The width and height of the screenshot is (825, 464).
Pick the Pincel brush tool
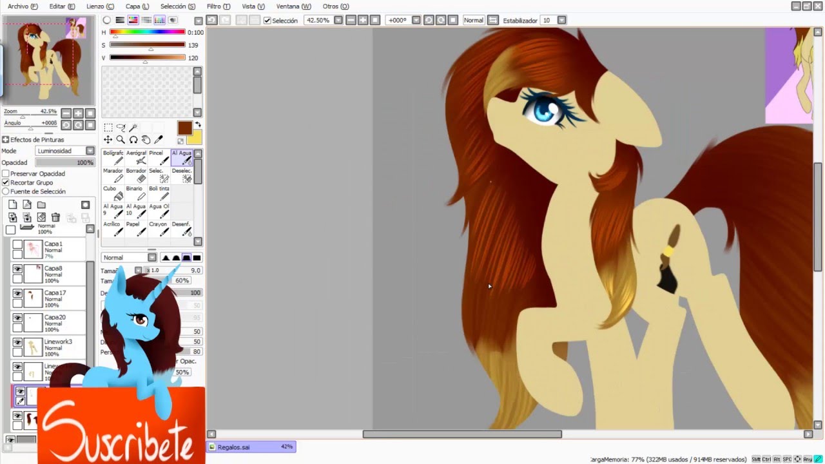pos(159,158)
